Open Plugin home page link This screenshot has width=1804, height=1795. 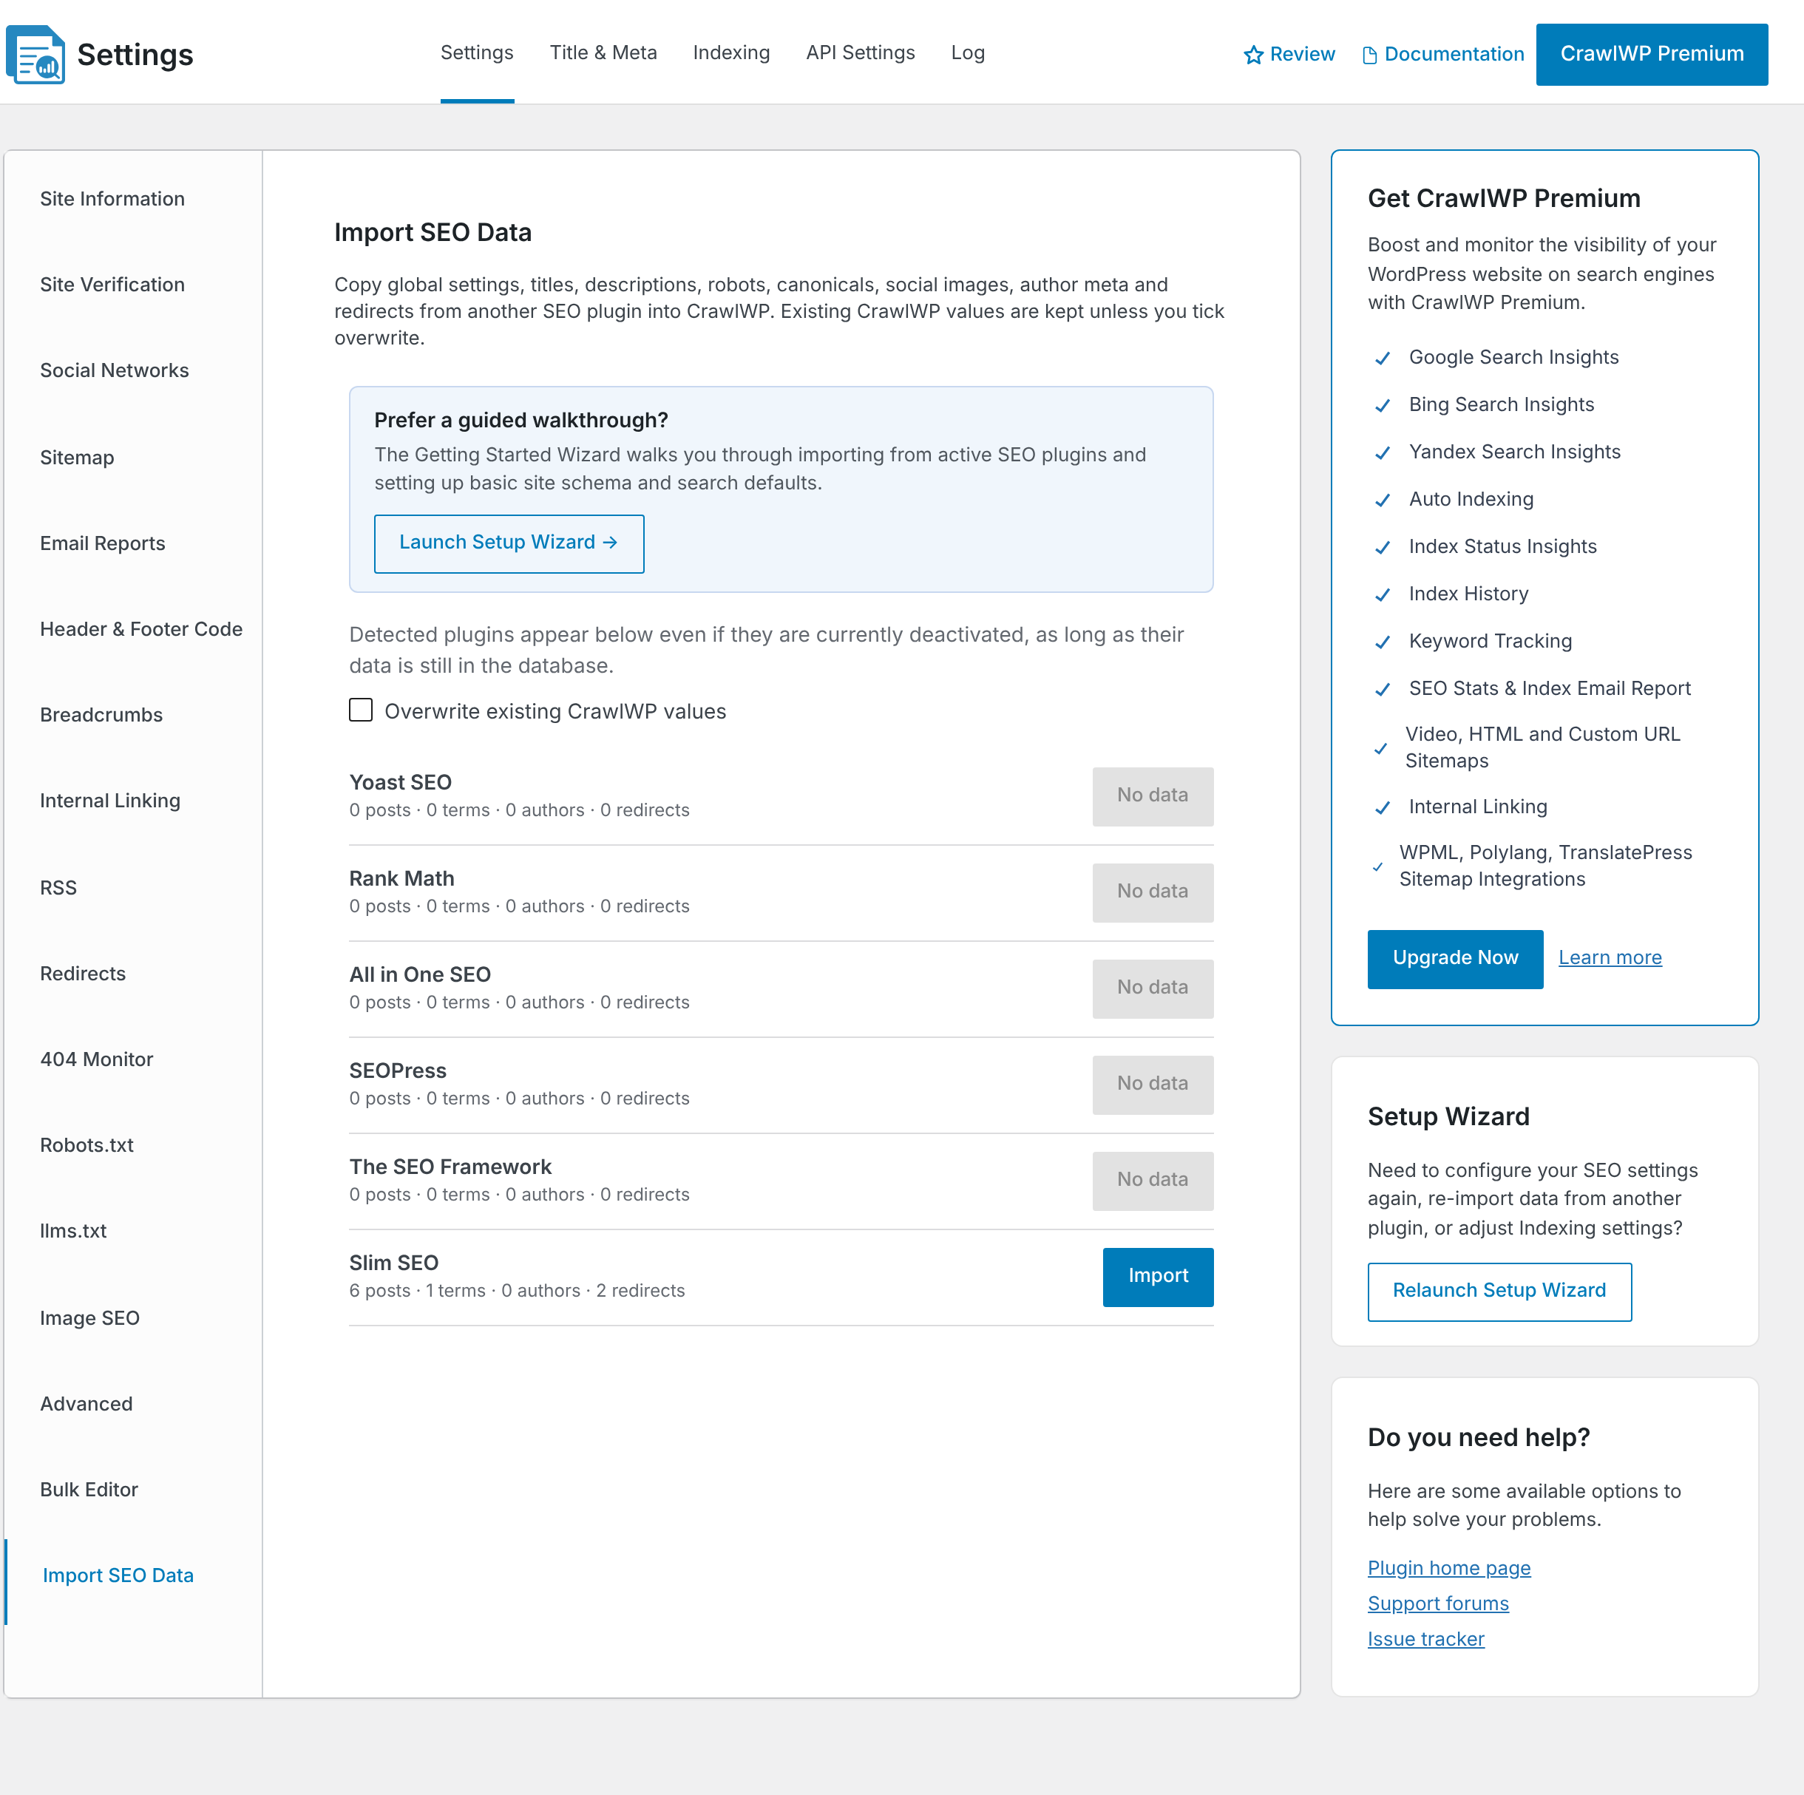[1448, 1567]
